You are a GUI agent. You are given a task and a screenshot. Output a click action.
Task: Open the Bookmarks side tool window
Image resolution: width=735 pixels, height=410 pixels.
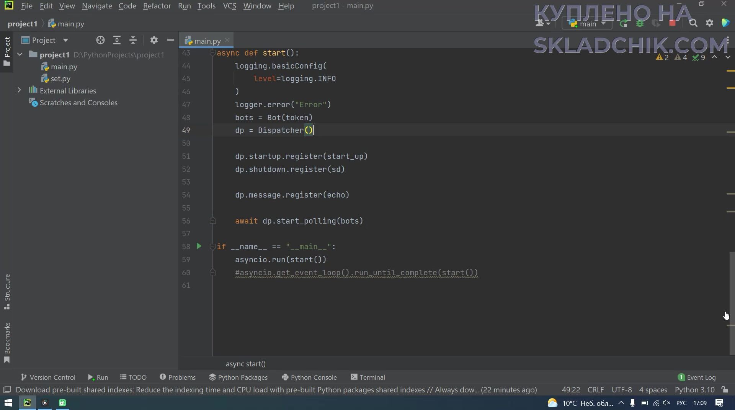pos(7,342)
